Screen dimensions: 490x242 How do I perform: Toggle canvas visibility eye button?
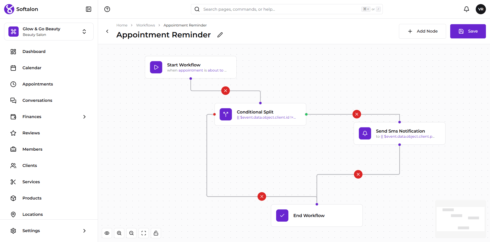tap(107, 233)
